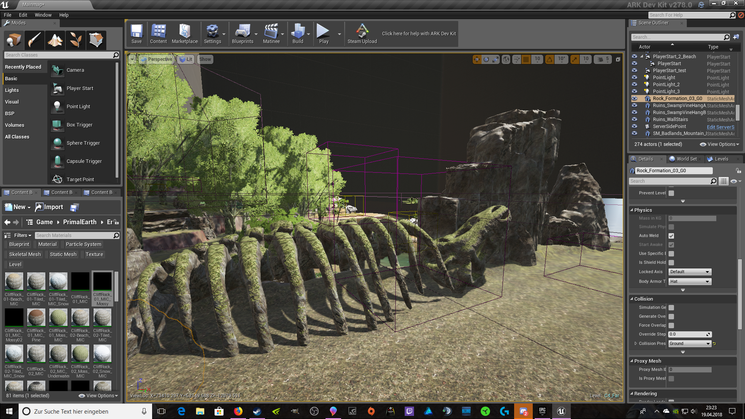Open the Play options dropdown arrow
The image size is (745, 419).
[340, 34]
